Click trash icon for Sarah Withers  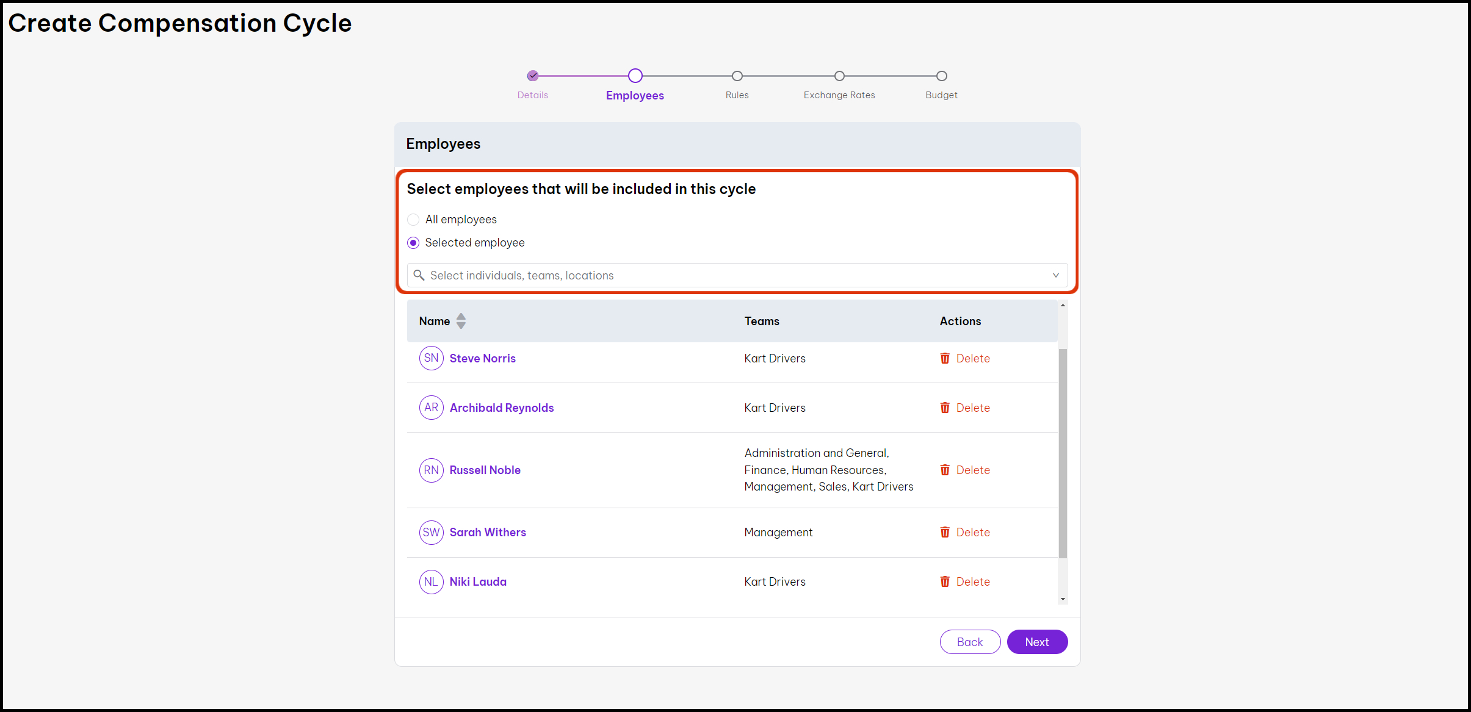pyautogui.click(x=944, y=532)
